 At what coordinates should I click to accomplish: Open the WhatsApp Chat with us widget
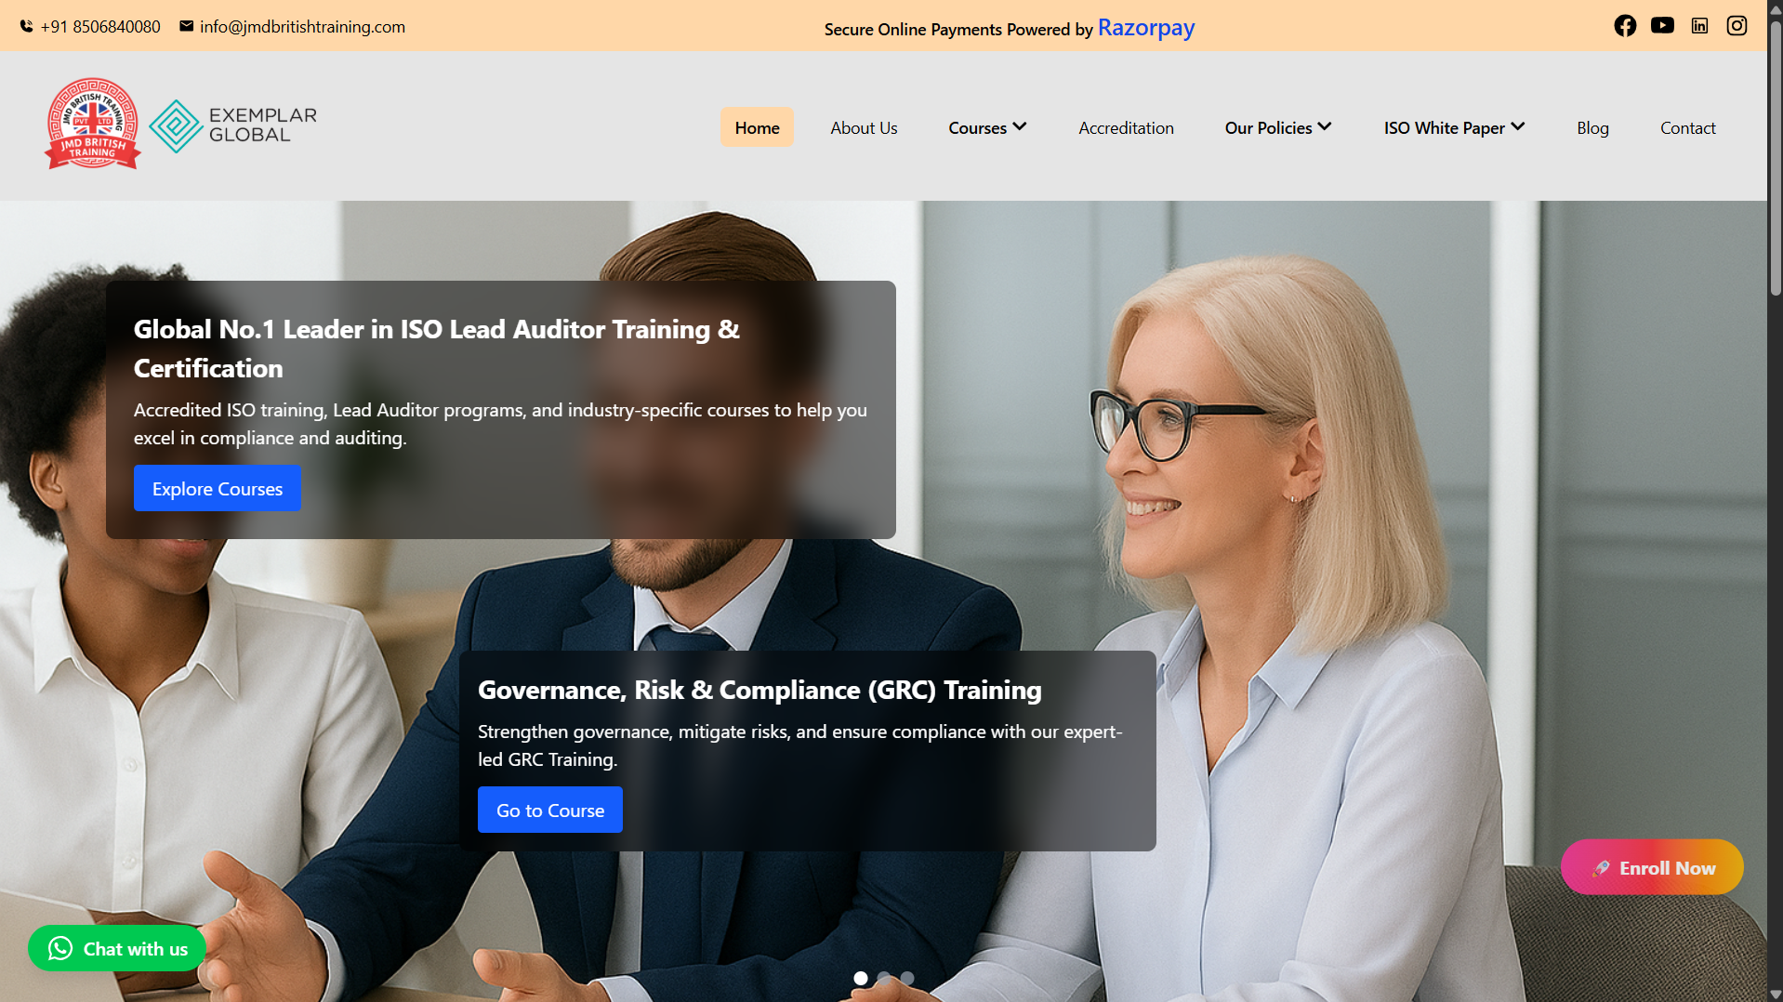click(116, 948)
